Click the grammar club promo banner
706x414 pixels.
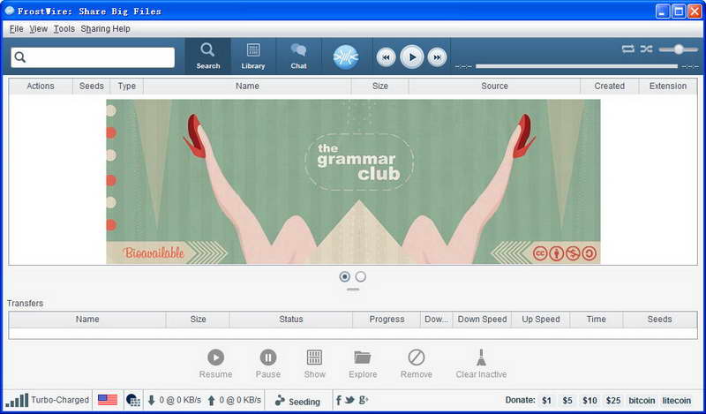[x=353, y=182]
